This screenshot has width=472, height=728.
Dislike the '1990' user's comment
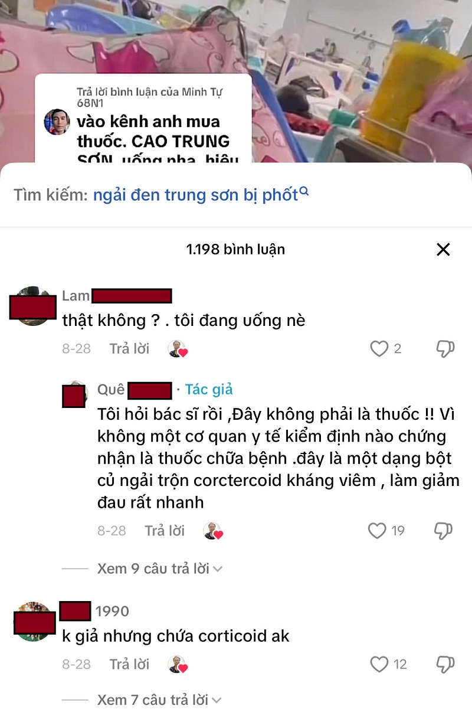tap(445, 664)
